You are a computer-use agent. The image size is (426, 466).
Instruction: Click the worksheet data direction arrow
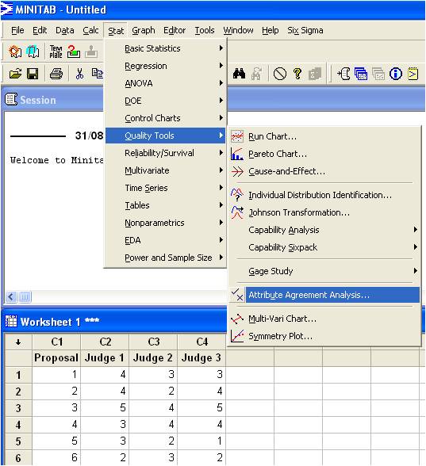pyautogui.click(x=18, y=342)
